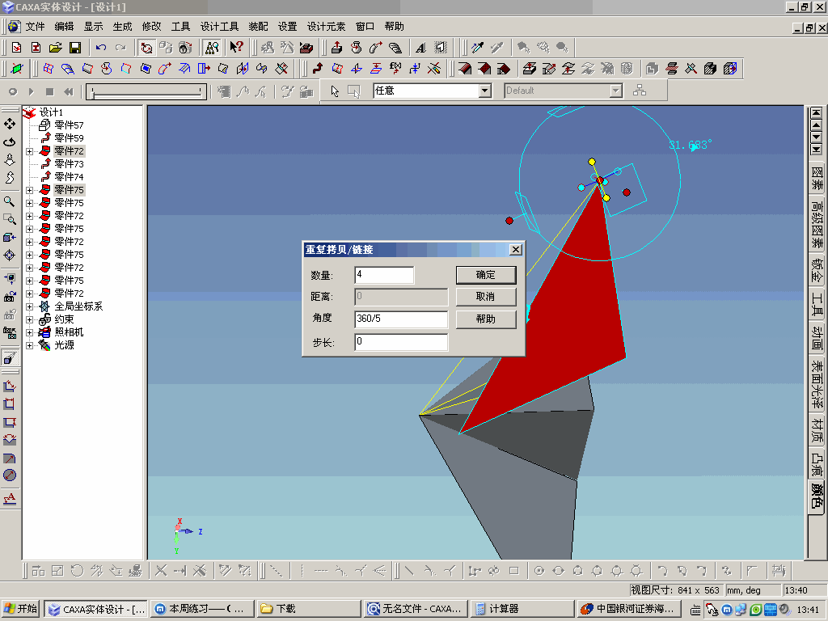Switch to 本周练习 taskbar window
The width and height of the screenshot is (828, 621).
click(201, 609)
